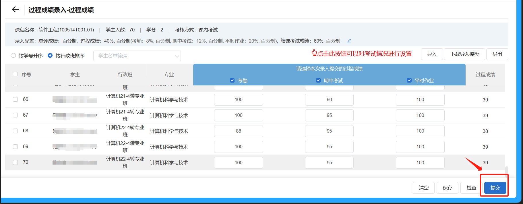Screen dimensions: 523x204
Task: Toggle the select-all checkbox beside 序号
Action: (x=16, y=74)
